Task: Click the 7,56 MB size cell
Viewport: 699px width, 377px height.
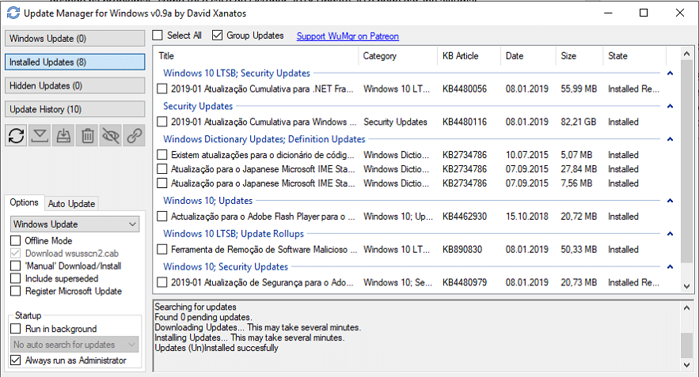Action: [576, 183]
